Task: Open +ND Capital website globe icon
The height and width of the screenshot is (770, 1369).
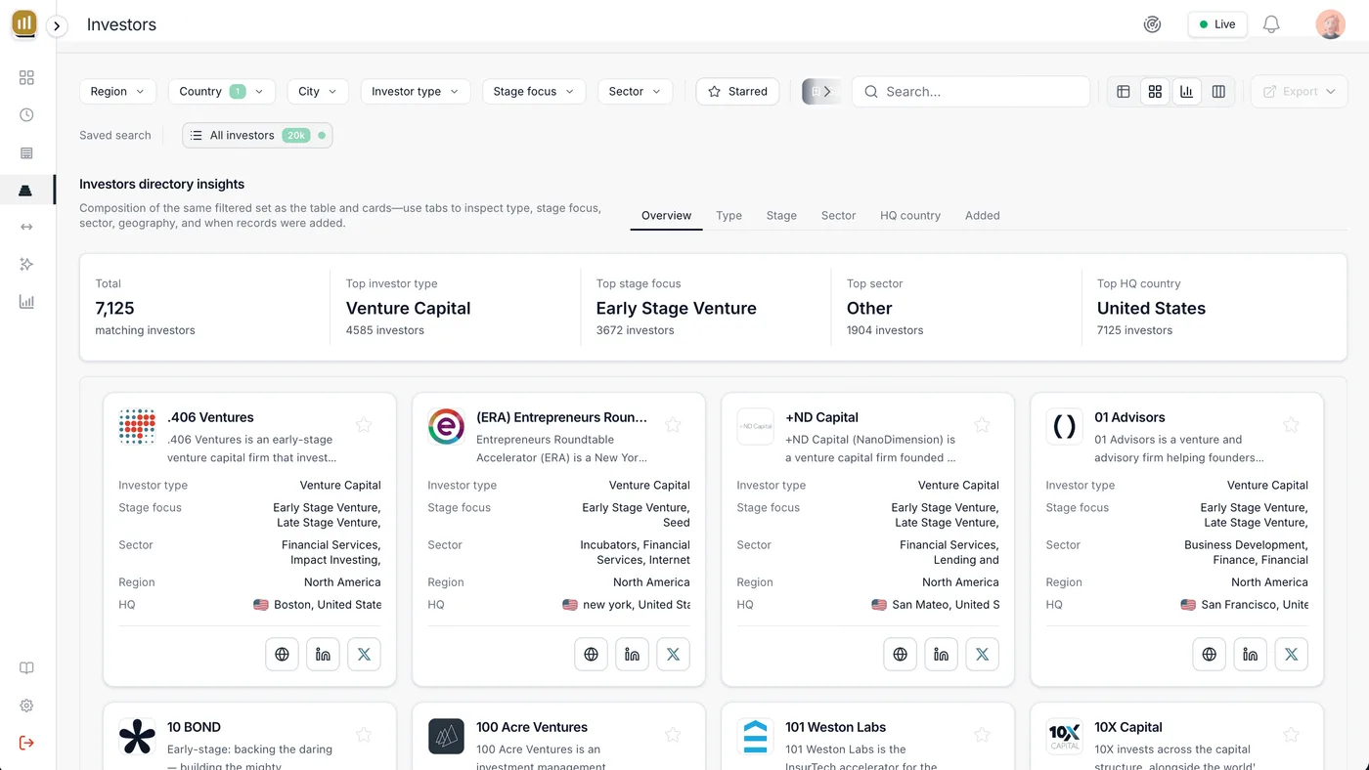Action: point(900,654)
